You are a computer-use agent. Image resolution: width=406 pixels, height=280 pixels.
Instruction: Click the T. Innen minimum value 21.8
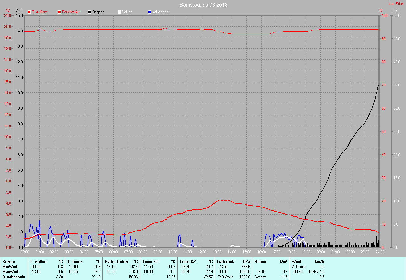97,267
